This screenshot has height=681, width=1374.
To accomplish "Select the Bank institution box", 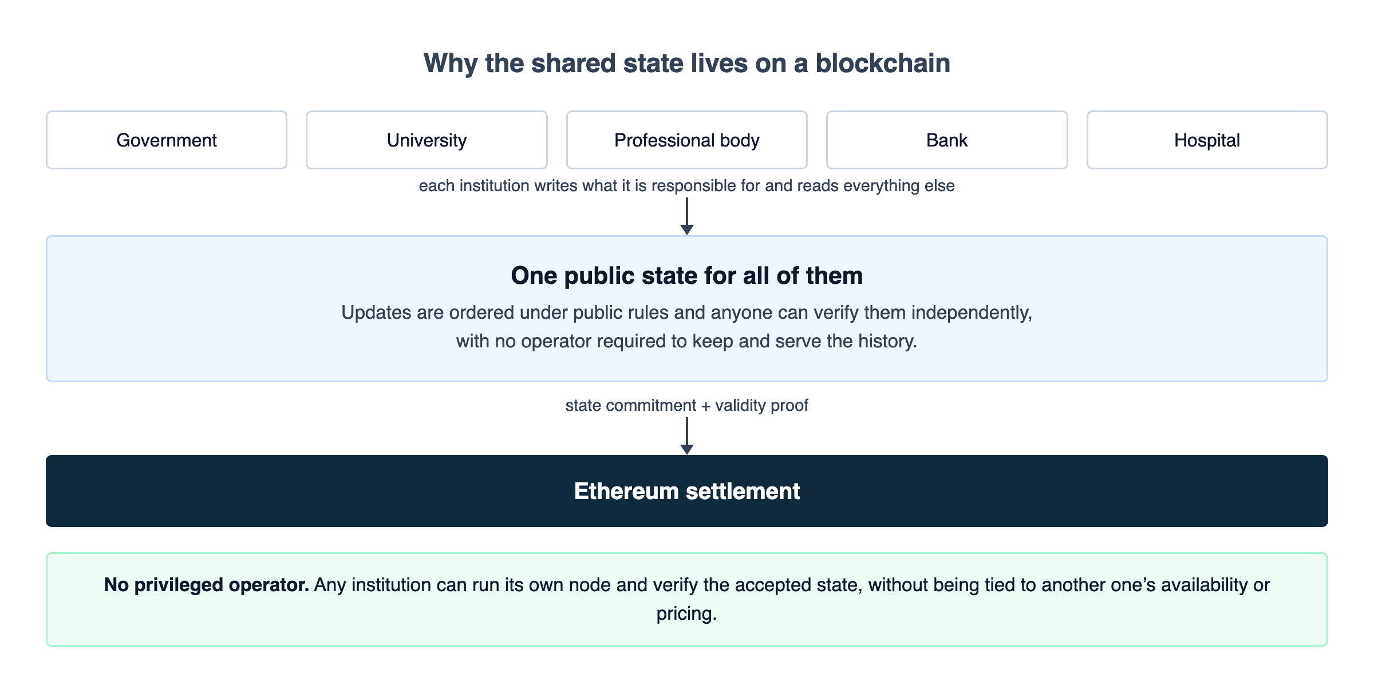I will pos(947,140).
